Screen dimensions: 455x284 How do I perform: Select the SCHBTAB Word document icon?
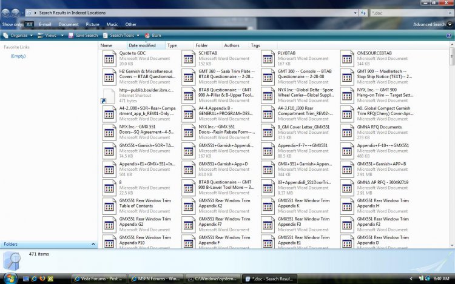pos(188,59)
